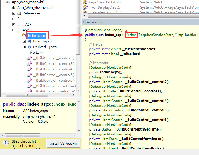Select the <>c__DisplayClass1 list row

(x=141, y=7)
